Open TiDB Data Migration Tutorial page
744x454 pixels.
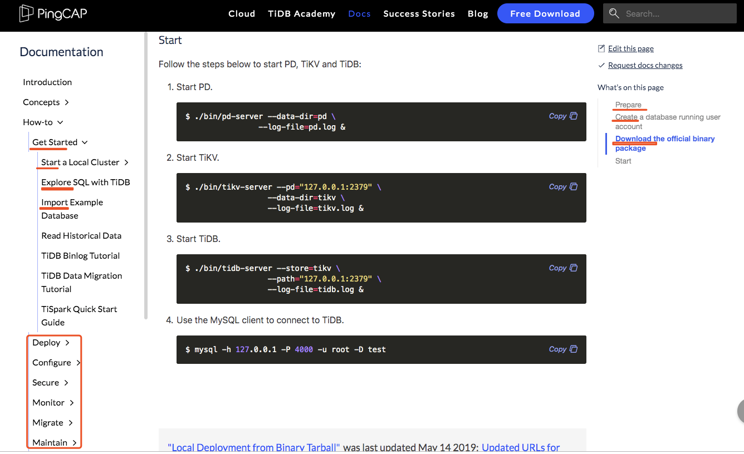click(82, 283)
